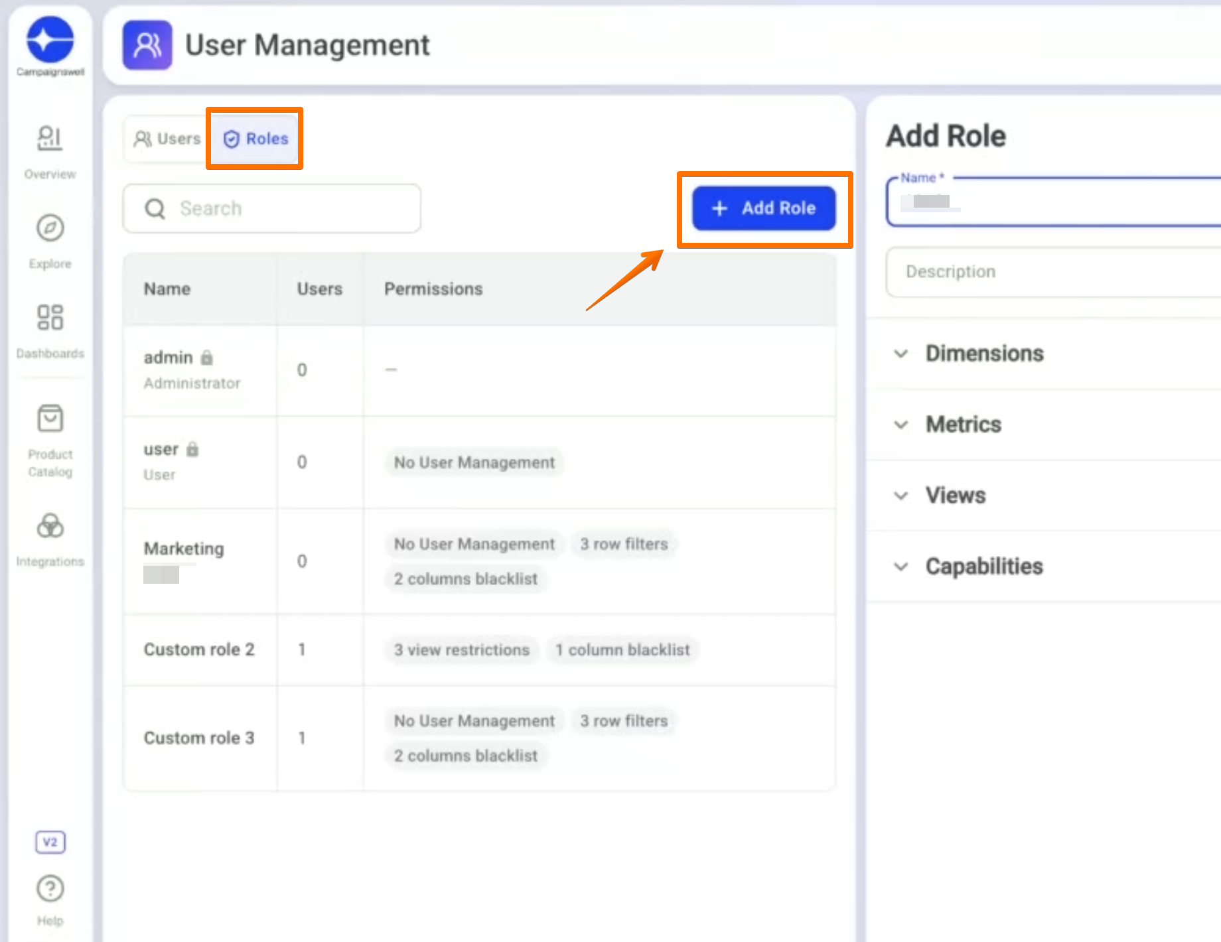Open the Explore compass icon

pyautogui.click(x=50, y=228)
